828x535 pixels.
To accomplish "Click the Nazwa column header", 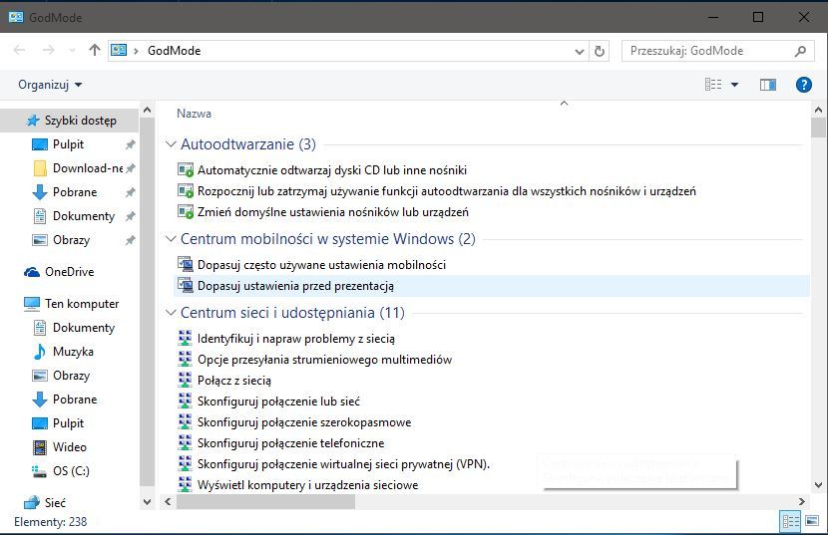I will point(194,114).
